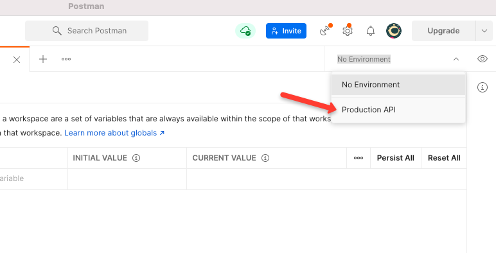
Task: Show info for INITIAL VALUE column
Action: [136, 158]
